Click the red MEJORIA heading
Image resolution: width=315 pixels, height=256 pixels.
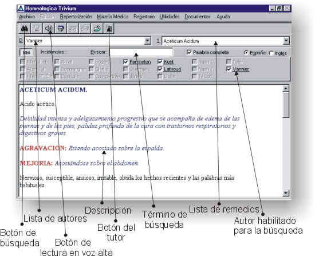36,163
